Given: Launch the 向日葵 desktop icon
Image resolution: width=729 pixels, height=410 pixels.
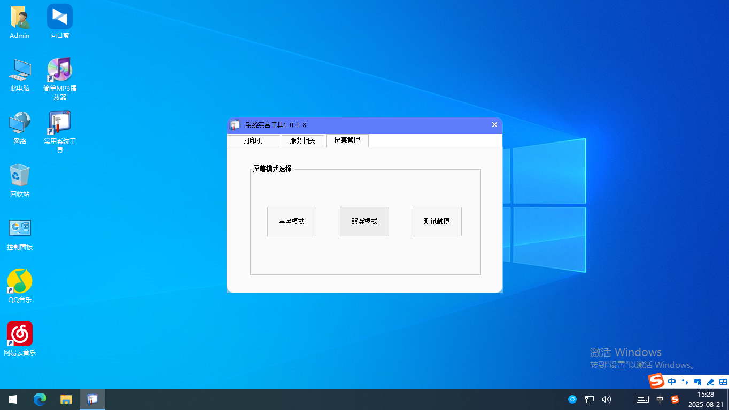Looking at the screenshot, I should pos(60,22).
